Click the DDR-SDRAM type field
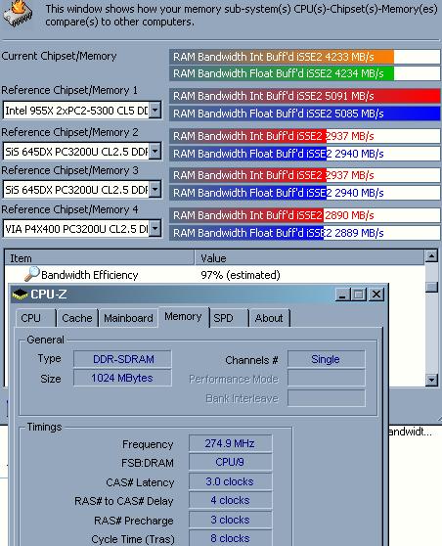The image size is (442, 546). [x=122, y=359]
